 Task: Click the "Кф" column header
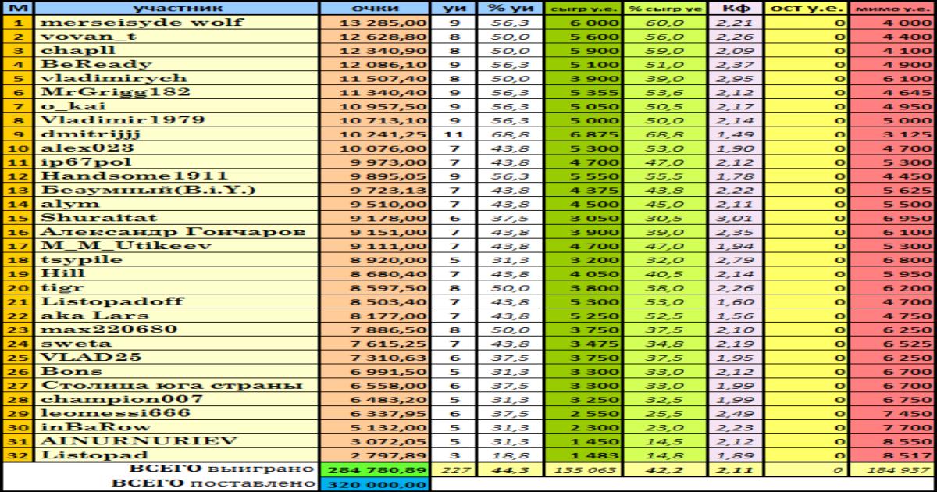734,8
